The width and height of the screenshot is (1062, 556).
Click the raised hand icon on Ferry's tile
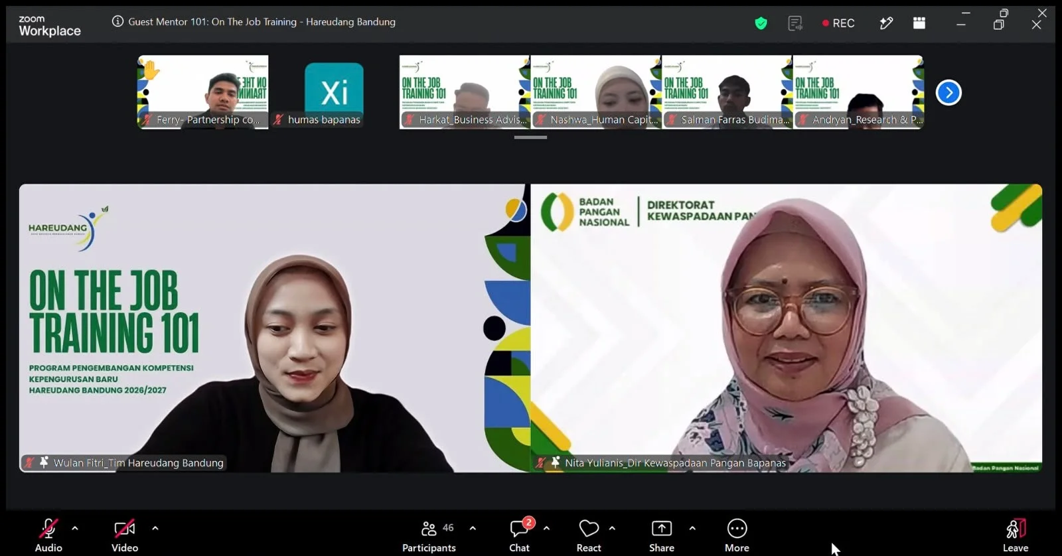[151, 70]
